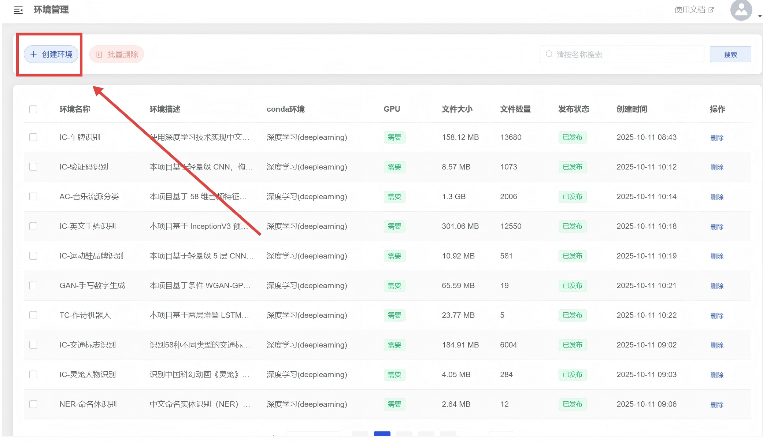Click the 需要 GPU tag of IC-交通标志识别

[394, 345]
